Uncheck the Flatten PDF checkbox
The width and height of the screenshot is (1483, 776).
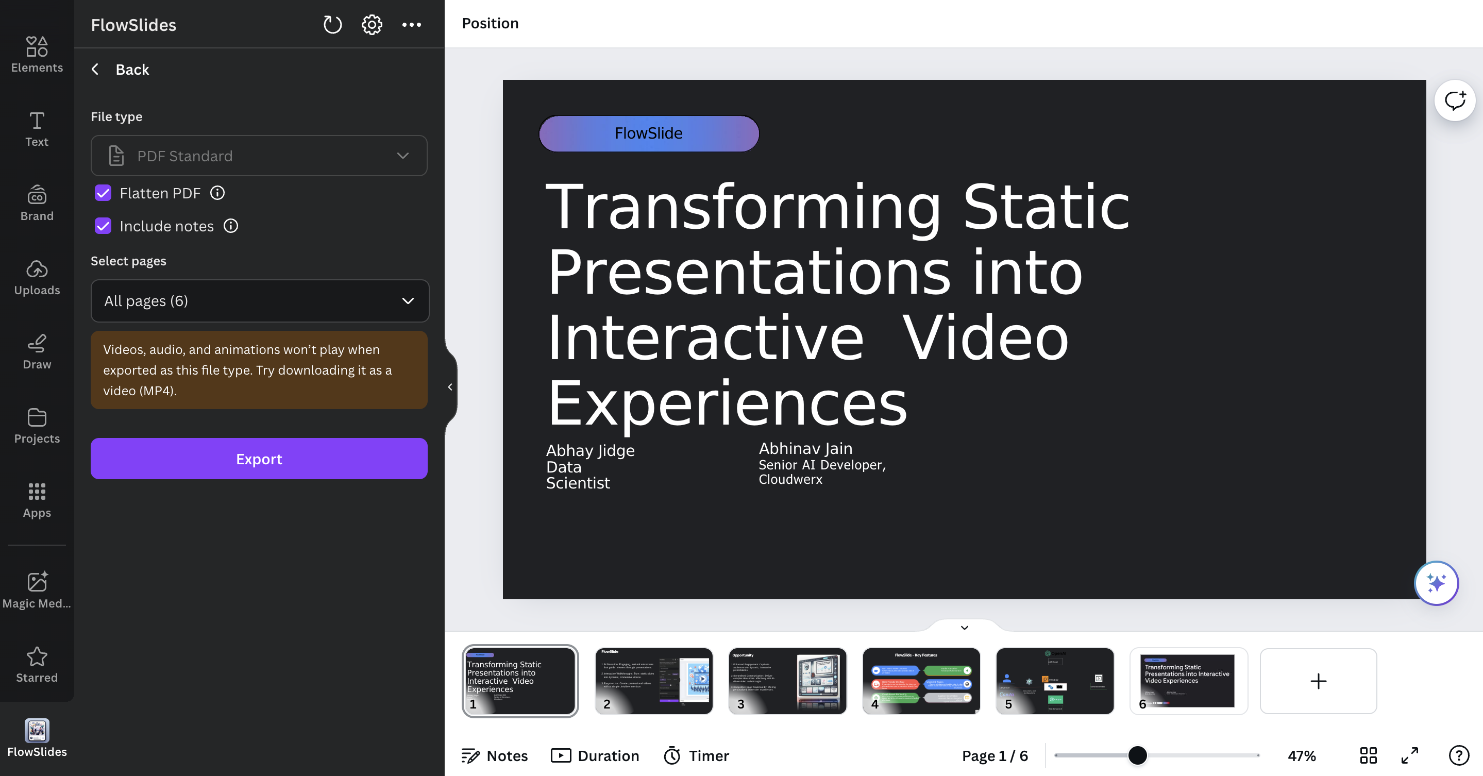pos(103,193)
